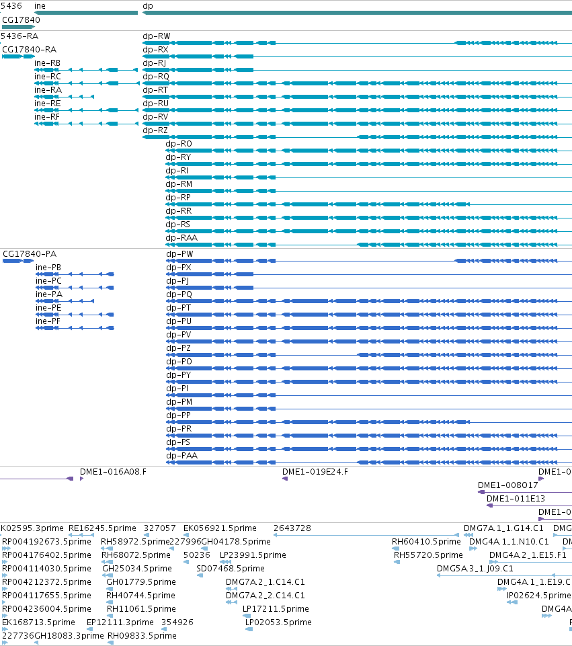Click the DME1-016A08.F feature
This screenshot has width=572, height=646.
(113, 472)
